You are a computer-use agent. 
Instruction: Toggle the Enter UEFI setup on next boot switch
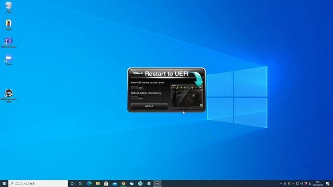pyautogui.click(x=137, y=88)
